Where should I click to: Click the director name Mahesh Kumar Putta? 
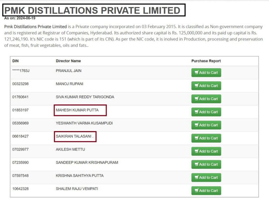(77, 110)
